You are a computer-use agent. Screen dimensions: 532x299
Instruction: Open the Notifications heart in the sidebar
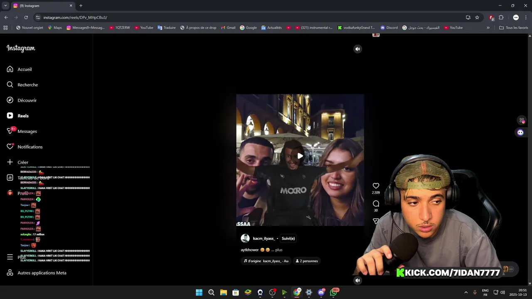pos(10,147)
